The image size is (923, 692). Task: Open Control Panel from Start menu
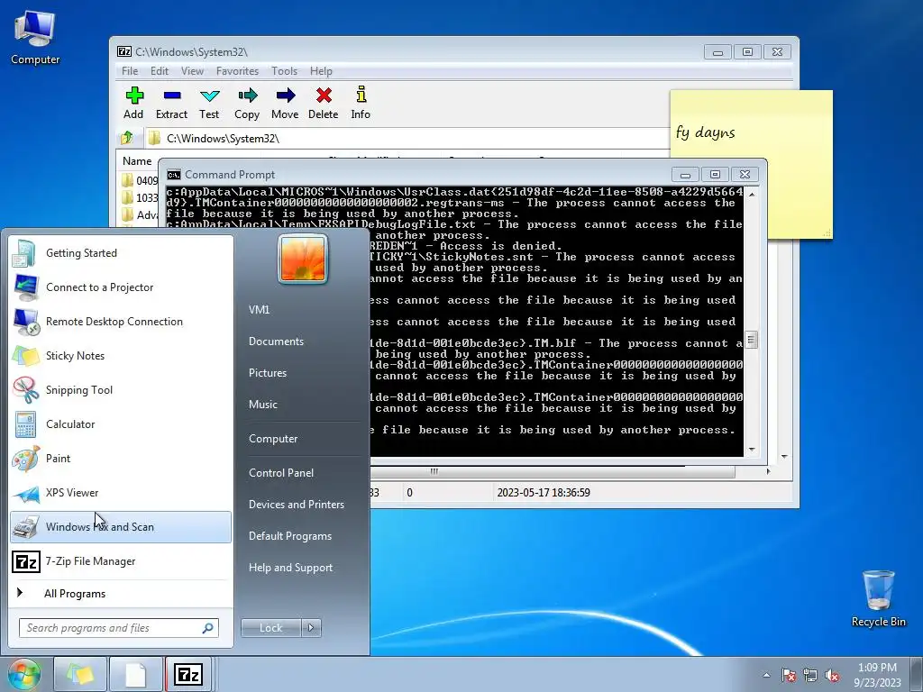(281, 473)
